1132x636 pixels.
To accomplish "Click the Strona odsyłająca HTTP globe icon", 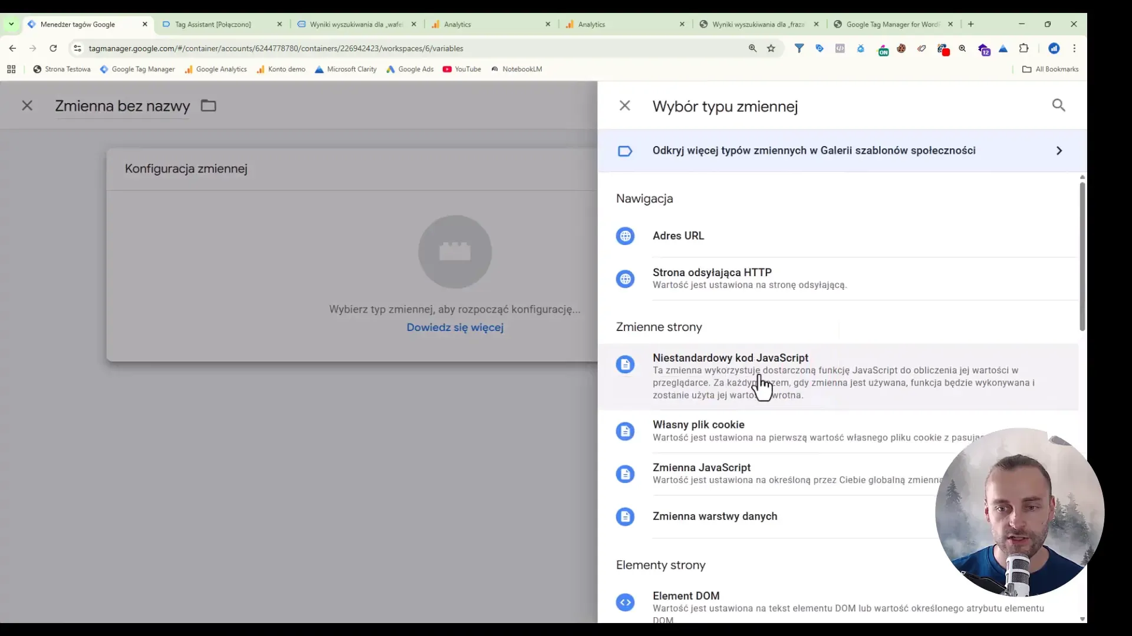I will click(x=625, y=279).
